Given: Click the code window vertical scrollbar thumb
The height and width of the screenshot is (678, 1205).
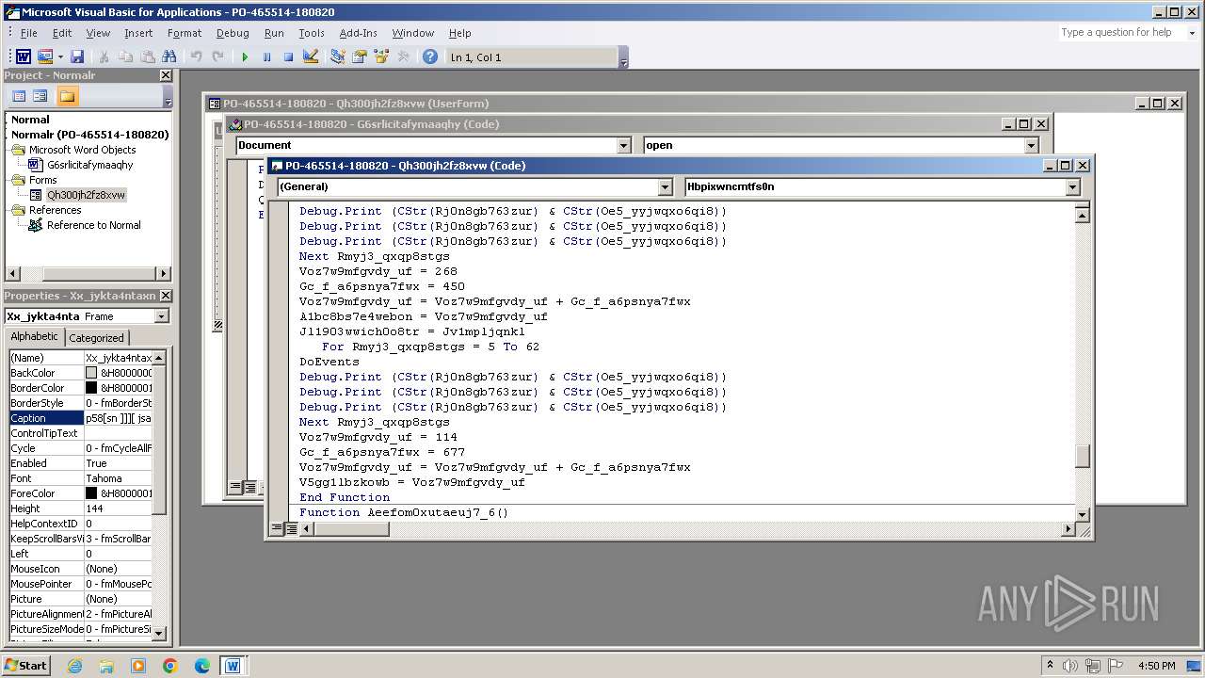Looking at the screenshot, I should (x=1083, y=456).
